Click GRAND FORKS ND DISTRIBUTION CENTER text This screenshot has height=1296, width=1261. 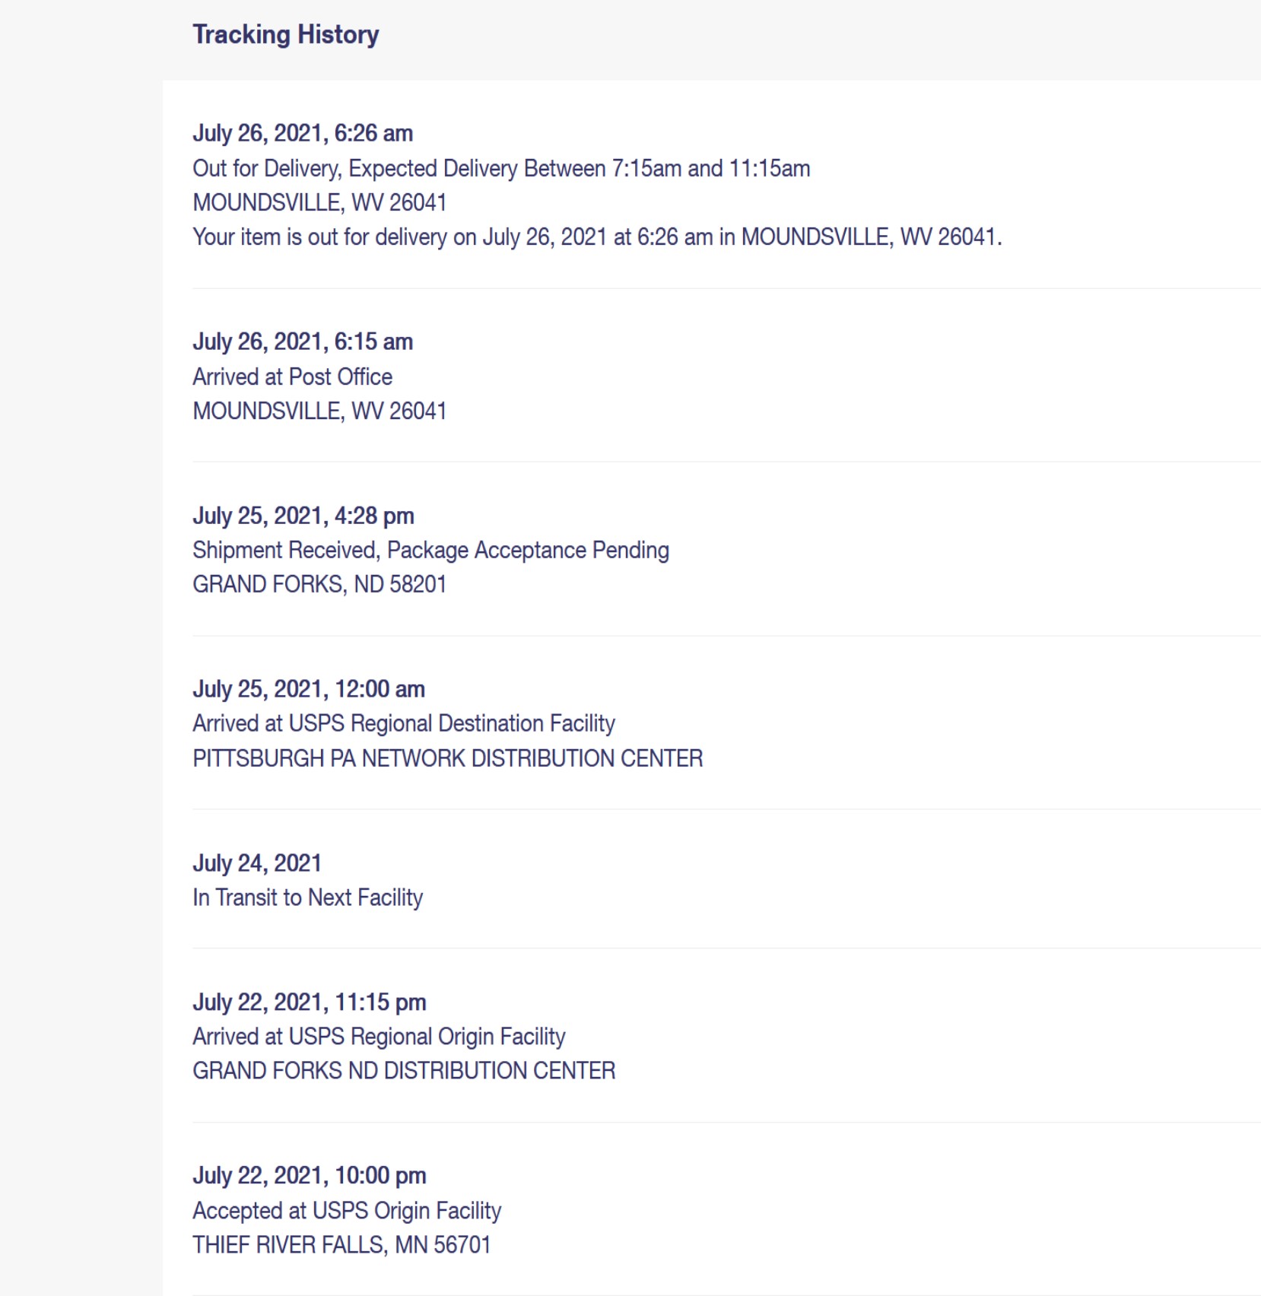coord(404,1071)
